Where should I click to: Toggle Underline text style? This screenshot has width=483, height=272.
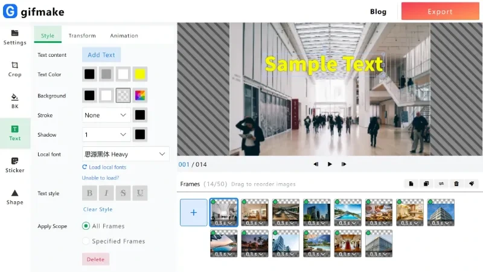click(140, 193)
